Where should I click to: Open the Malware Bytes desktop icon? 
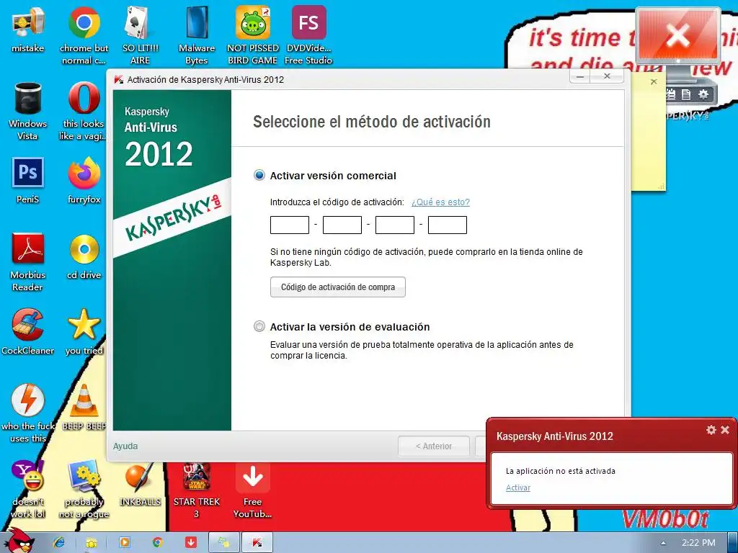(x=196, y=35)
